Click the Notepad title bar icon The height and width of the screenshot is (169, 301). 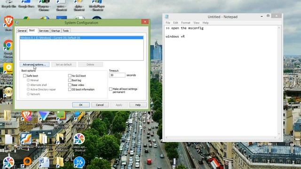166,17
